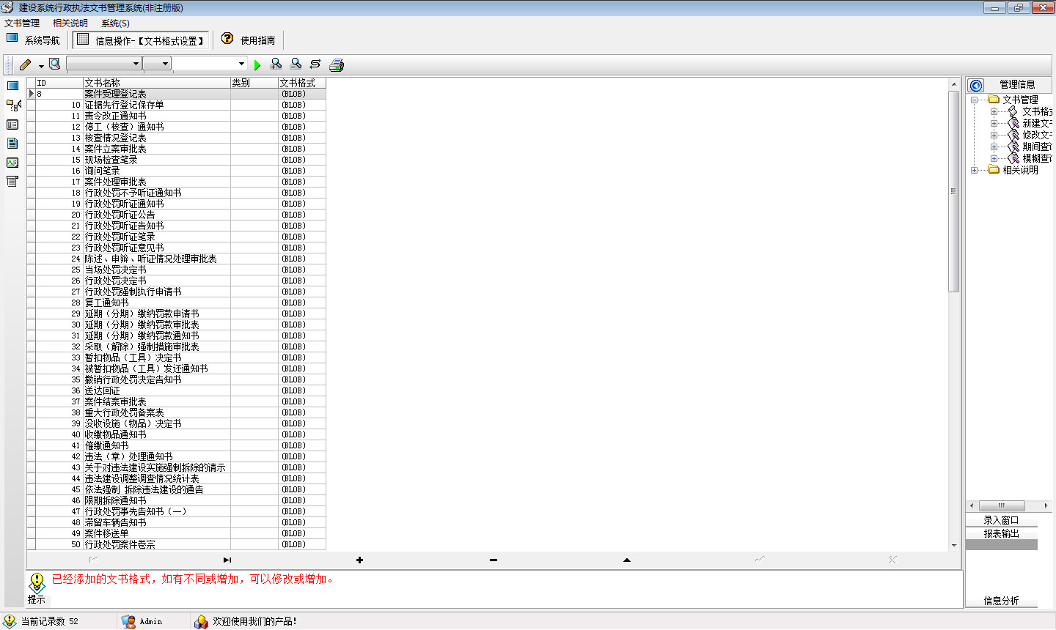Click the form layout icon in left sidebar
The height and width of the screenshot is (630, 1056).
pyautogui.click(x=12, y=125)
